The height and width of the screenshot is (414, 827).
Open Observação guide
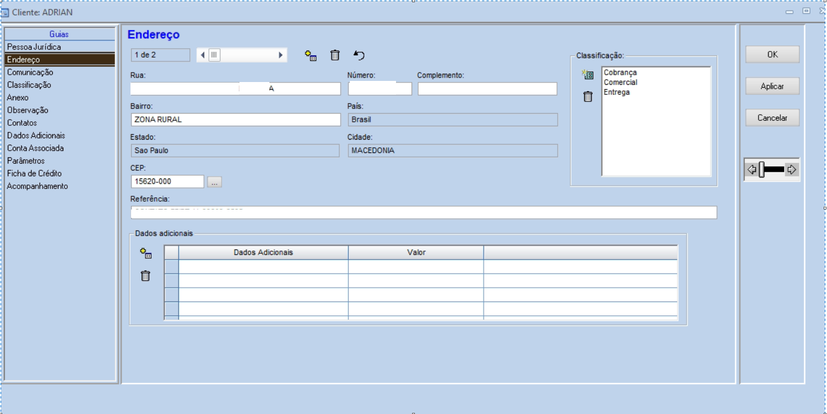point(60,110)
